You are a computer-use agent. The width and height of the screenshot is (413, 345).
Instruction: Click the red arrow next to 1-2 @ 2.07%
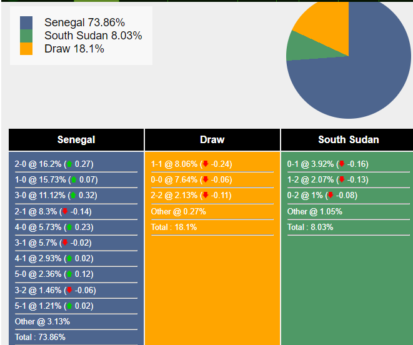(341, 180)
